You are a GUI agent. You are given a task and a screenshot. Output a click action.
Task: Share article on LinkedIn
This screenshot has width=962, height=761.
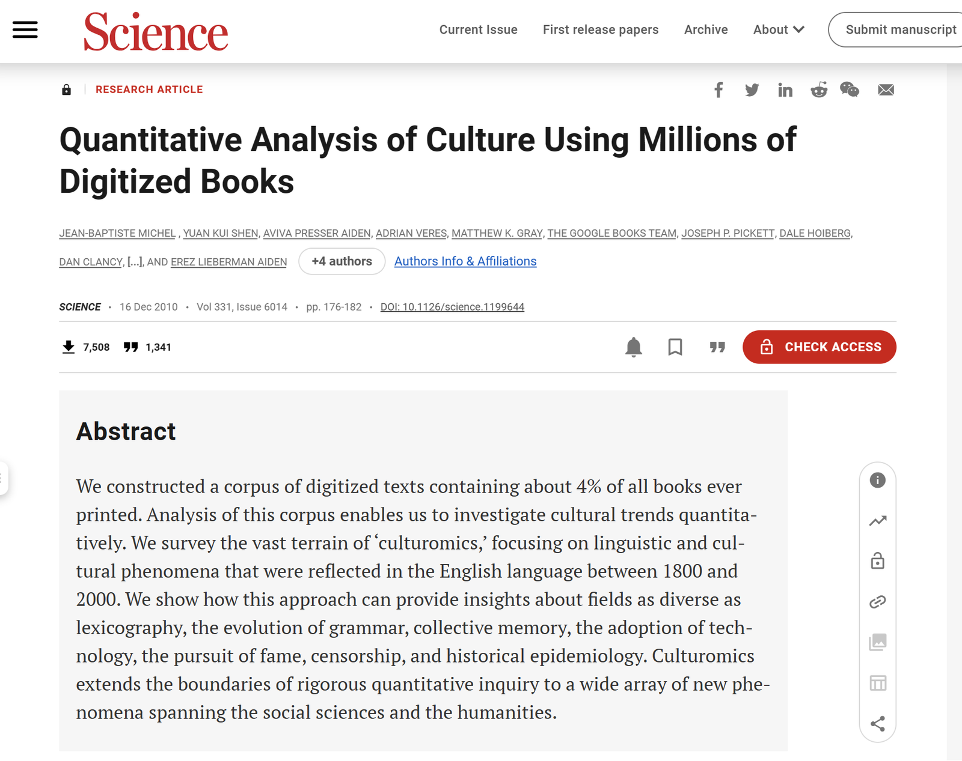785,90
